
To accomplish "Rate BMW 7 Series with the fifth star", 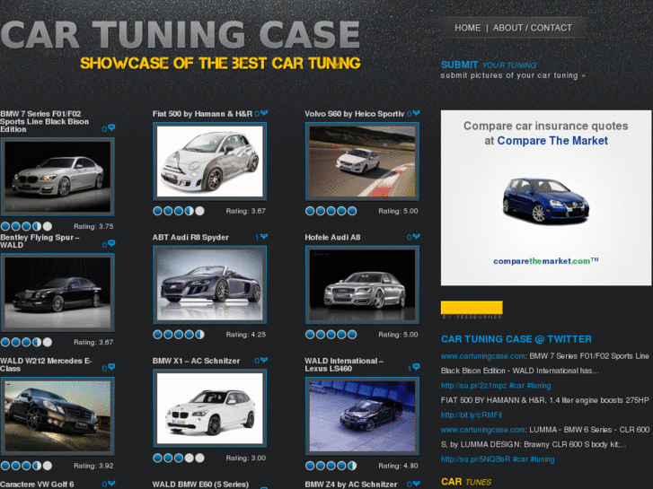I will (x=48, y=226).
